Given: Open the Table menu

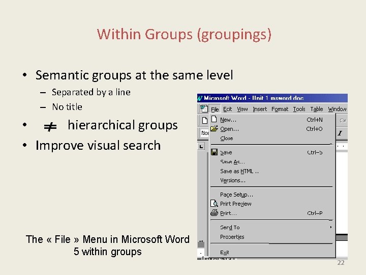Looking at the screenshot, I should [317, 109].
